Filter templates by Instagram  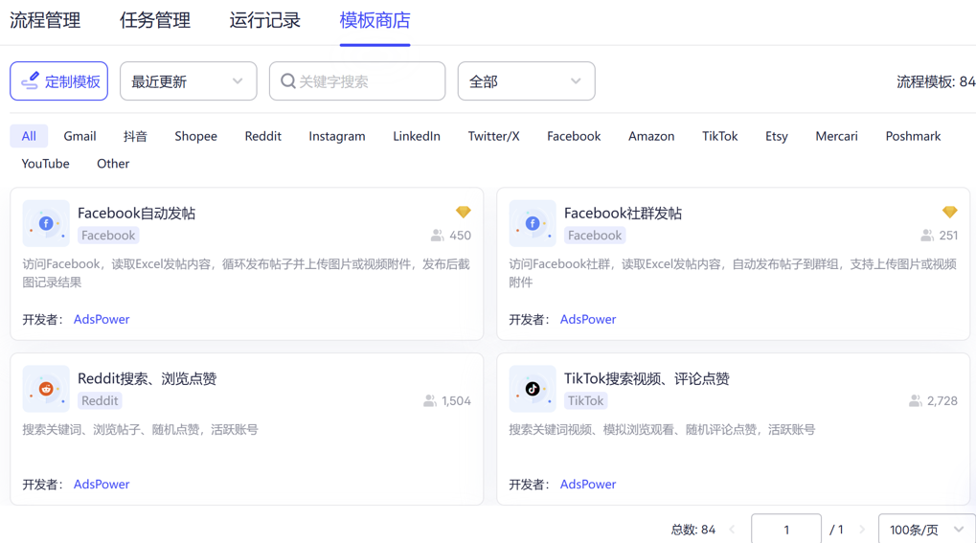tap(337, 136)
